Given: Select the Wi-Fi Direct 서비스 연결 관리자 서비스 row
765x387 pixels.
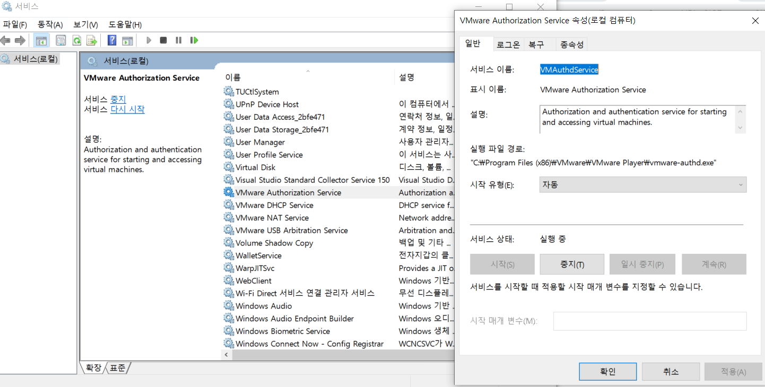Looking at the screenshot, I should pos(338,293).
